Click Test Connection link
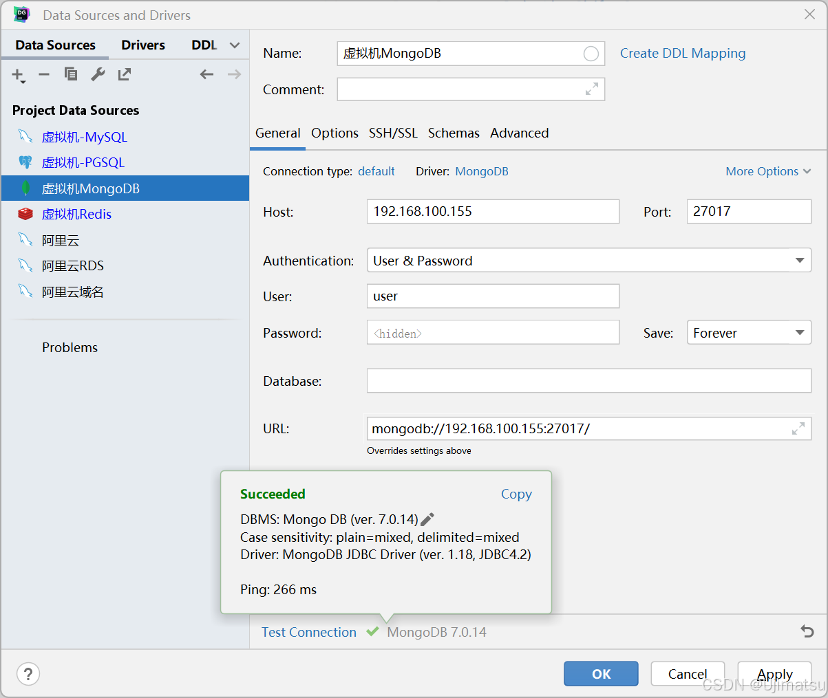The height and width of the screenshot is (698, 828). pyautogui.click(x=309, y=632)
